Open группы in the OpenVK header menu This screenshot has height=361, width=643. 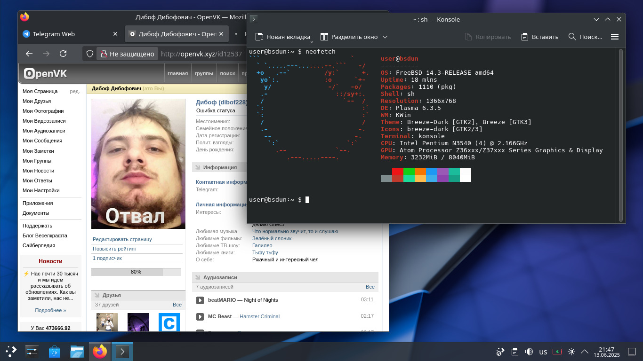(x=204, y=73)
